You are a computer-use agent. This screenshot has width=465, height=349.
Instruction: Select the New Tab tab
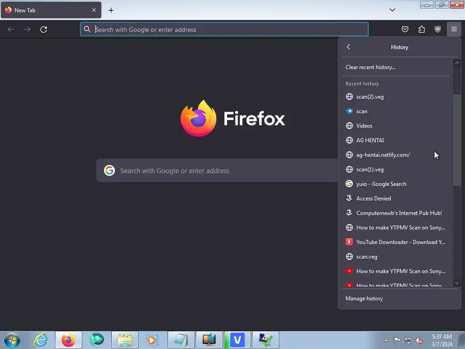(x=51, y=10)
